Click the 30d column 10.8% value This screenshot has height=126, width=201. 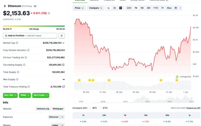[x=167, y=121]
